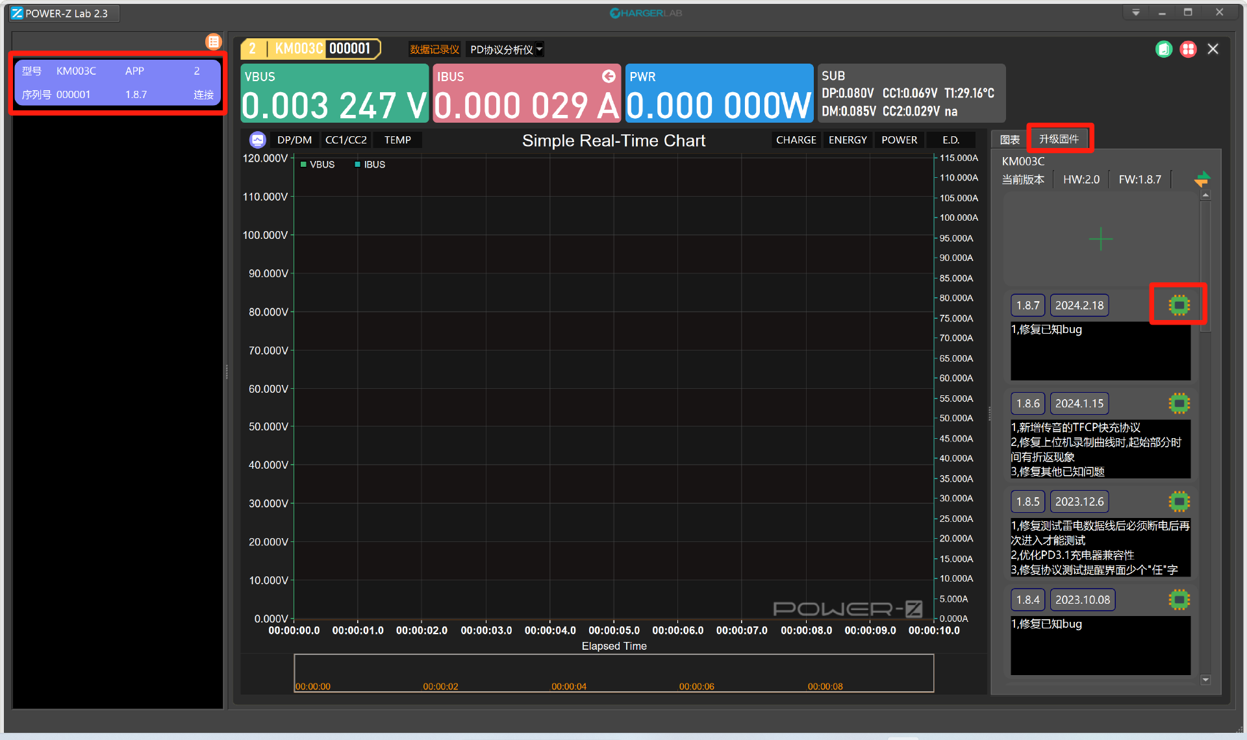Click the 数据记录仪 link
The height and width of the screenshot is (740, 1247).
coord(434,49)
